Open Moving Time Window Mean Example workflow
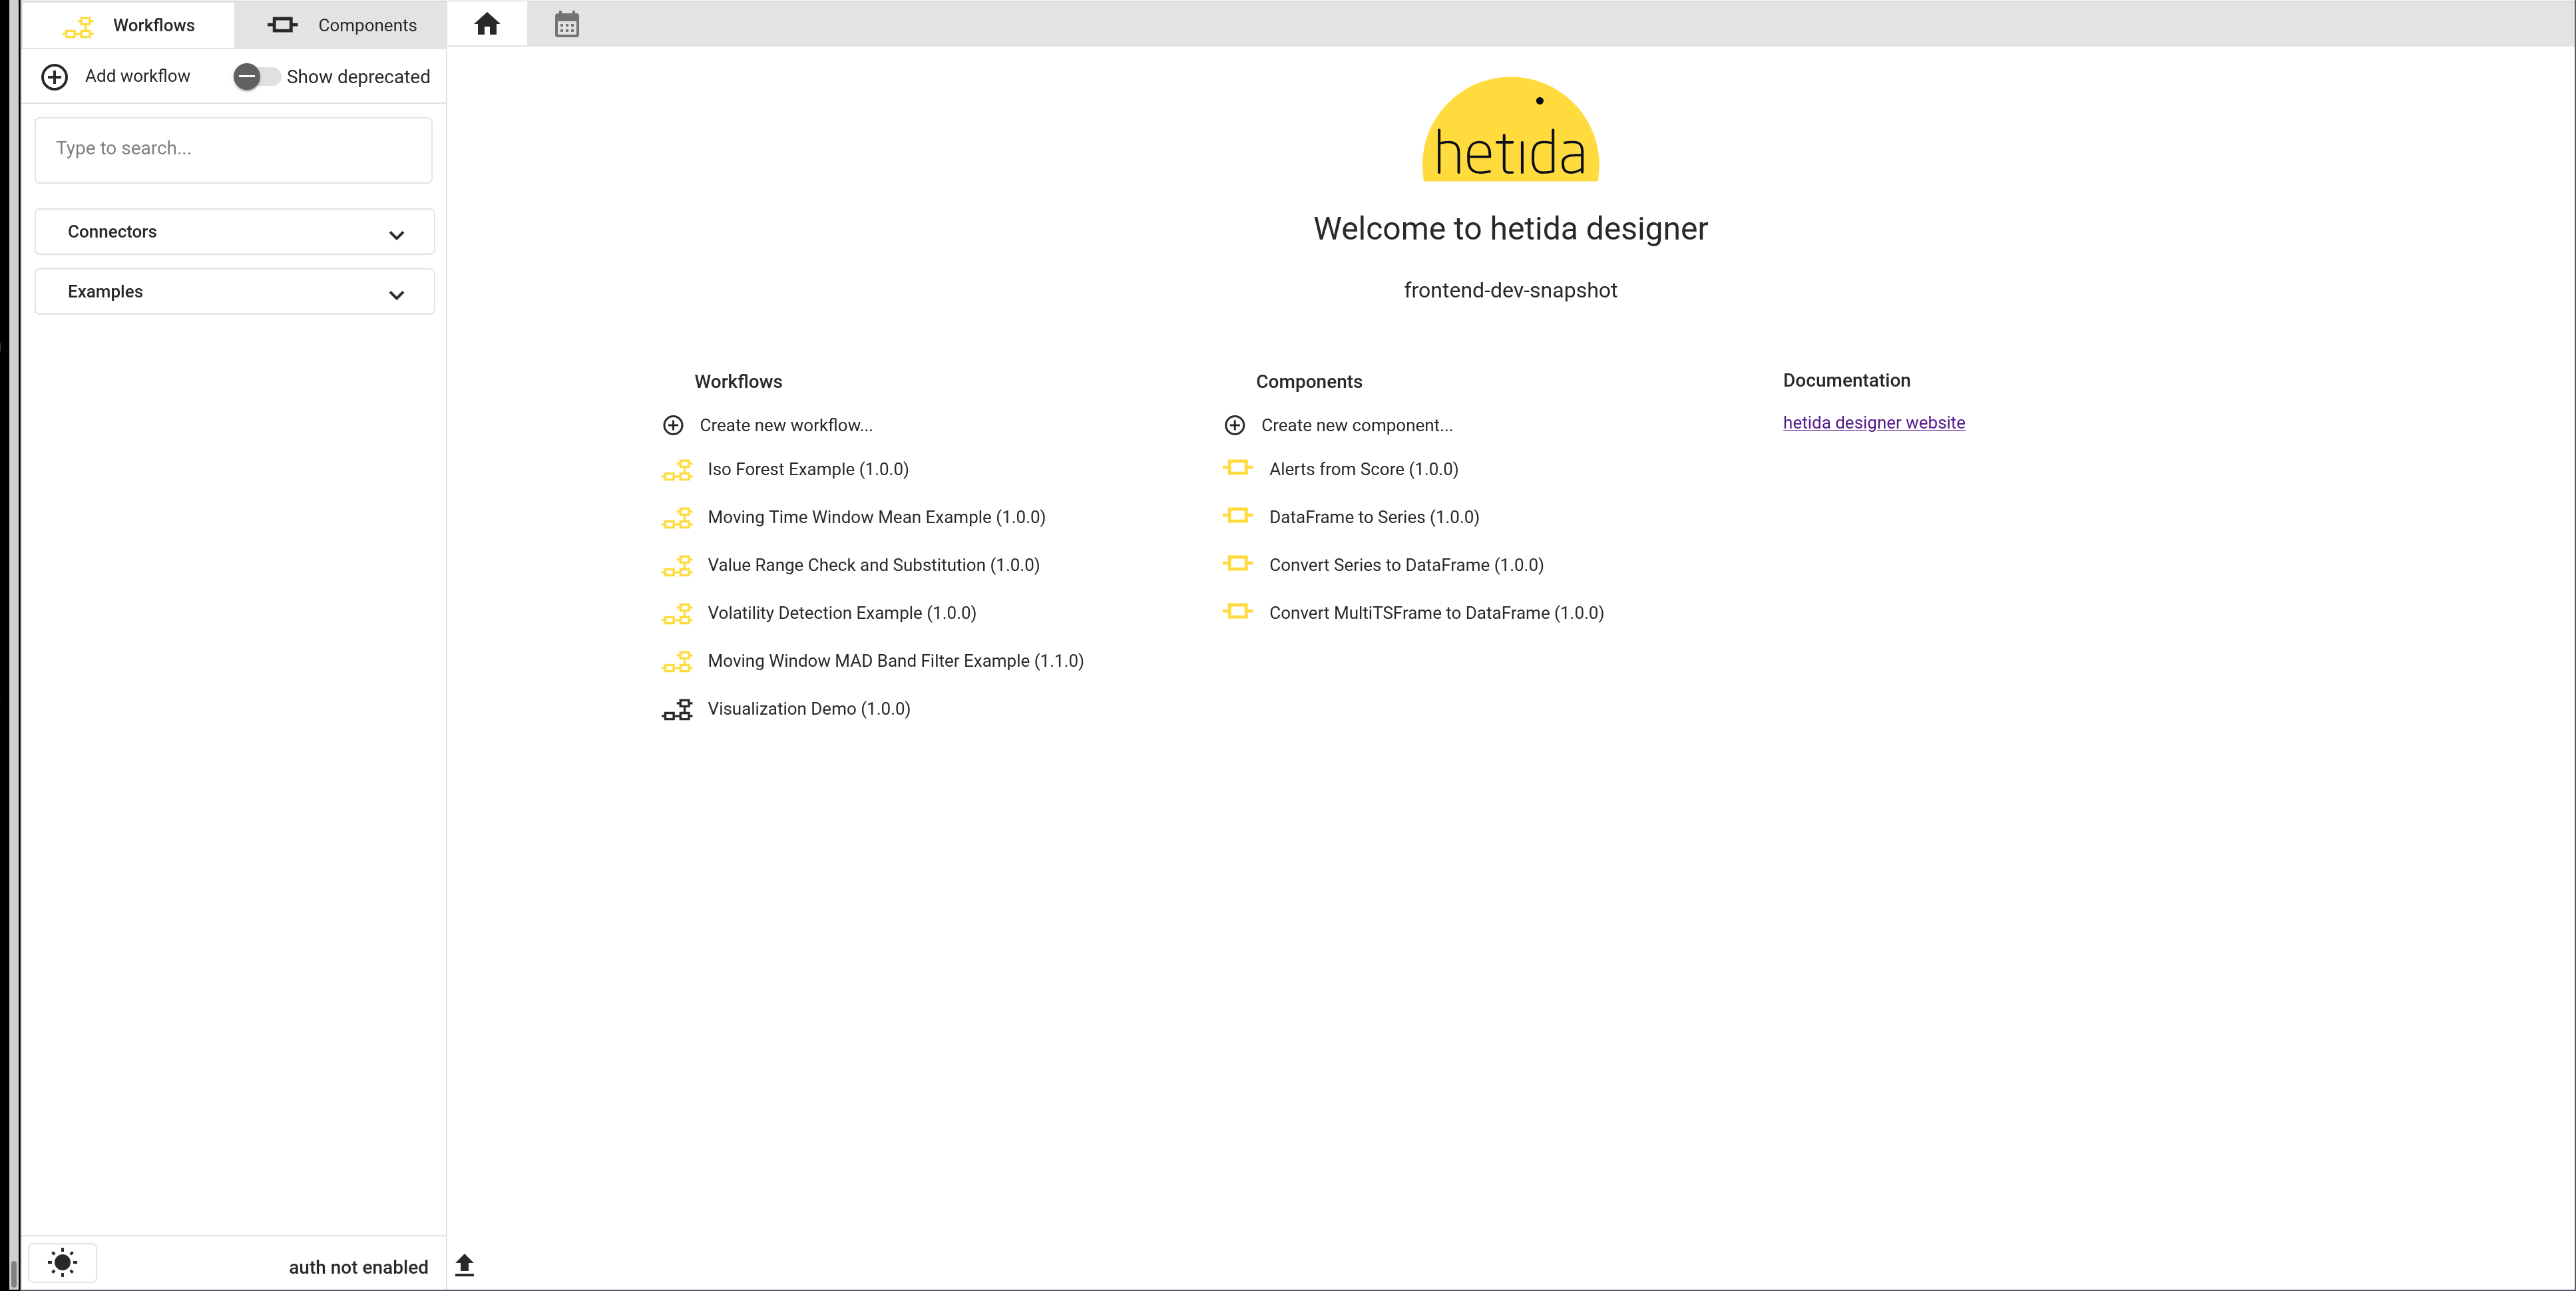Screen dimensions: 2576x1291 coord(876,517)
